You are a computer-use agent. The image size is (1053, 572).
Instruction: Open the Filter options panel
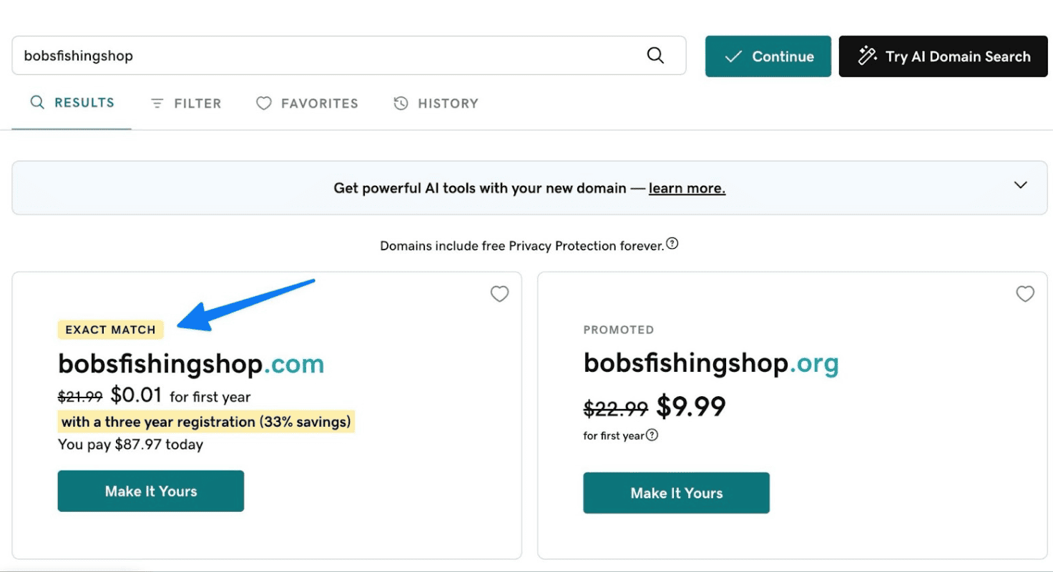coord(186,102)
